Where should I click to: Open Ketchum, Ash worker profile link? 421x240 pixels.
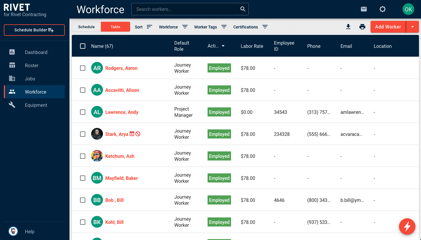tap(120, 156)
